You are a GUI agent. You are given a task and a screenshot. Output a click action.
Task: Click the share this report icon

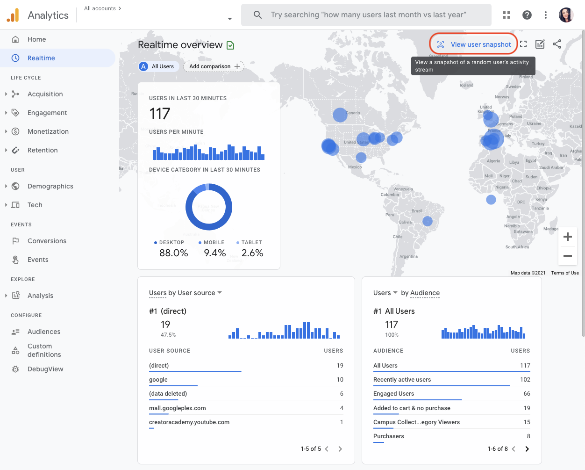[557, 43]
